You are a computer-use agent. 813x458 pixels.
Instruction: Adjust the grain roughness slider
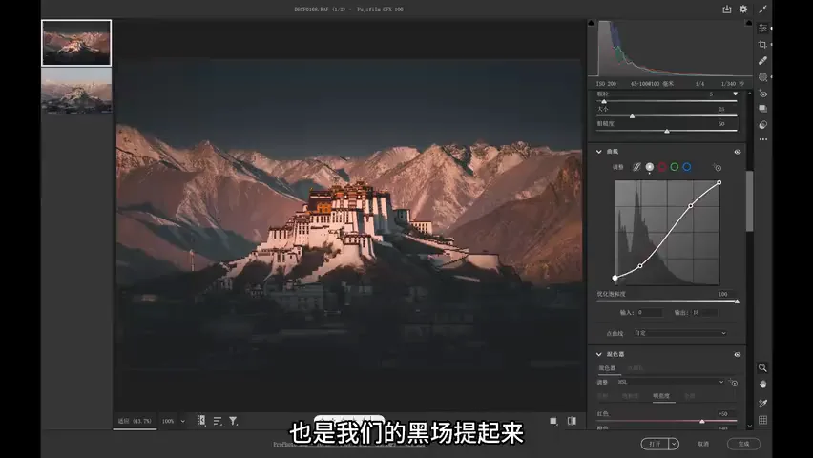667,131
